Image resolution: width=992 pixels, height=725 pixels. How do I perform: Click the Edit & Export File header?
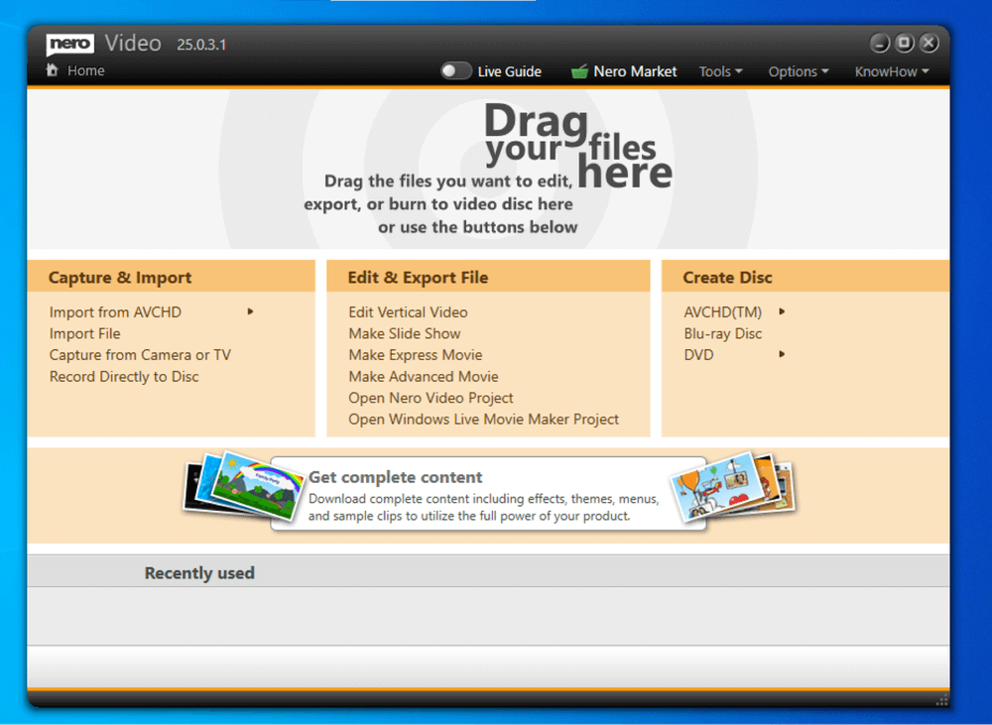[x=488, y=277]
